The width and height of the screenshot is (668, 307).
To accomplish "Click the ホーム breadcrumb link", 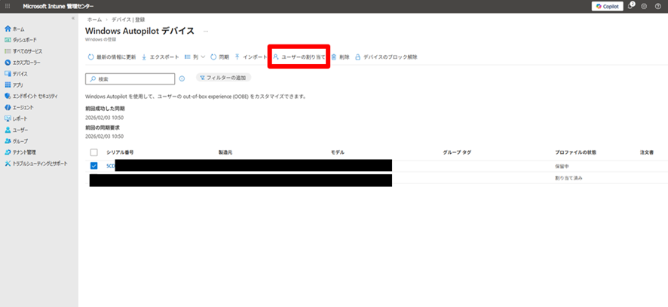I will [93, 19].
